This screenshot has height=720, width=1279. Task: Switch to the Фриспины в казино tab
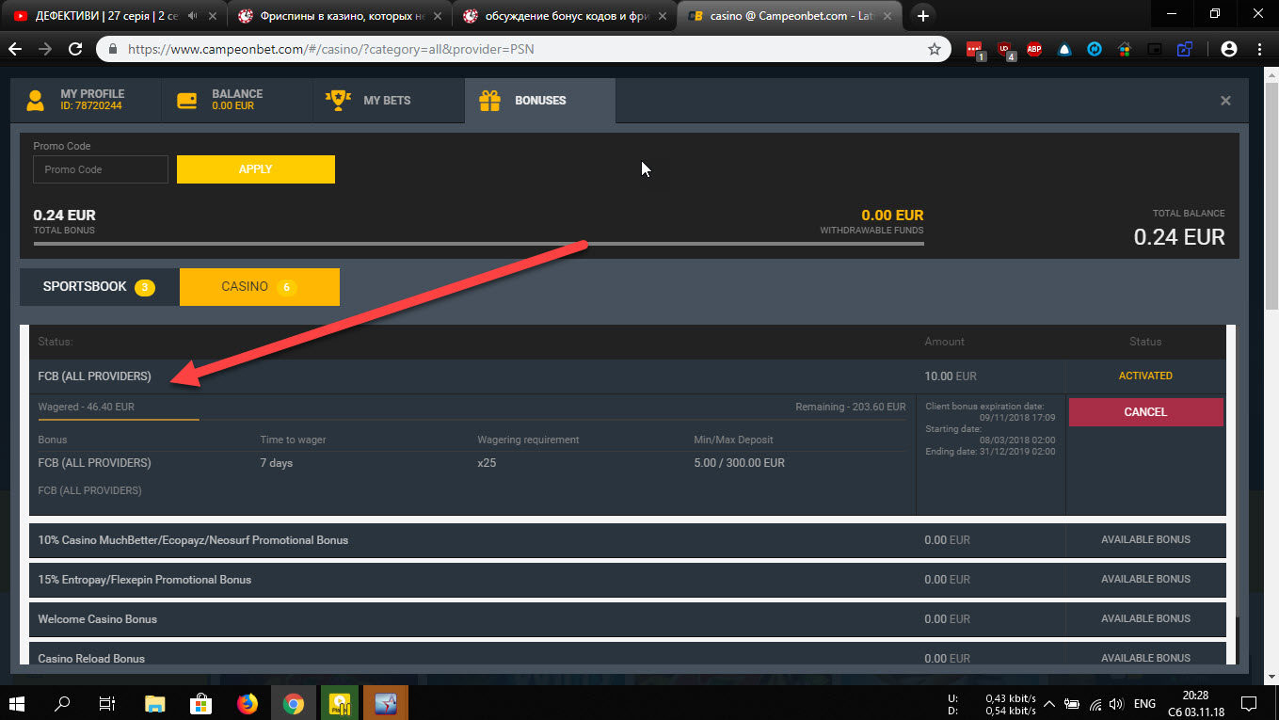[339, 16]
